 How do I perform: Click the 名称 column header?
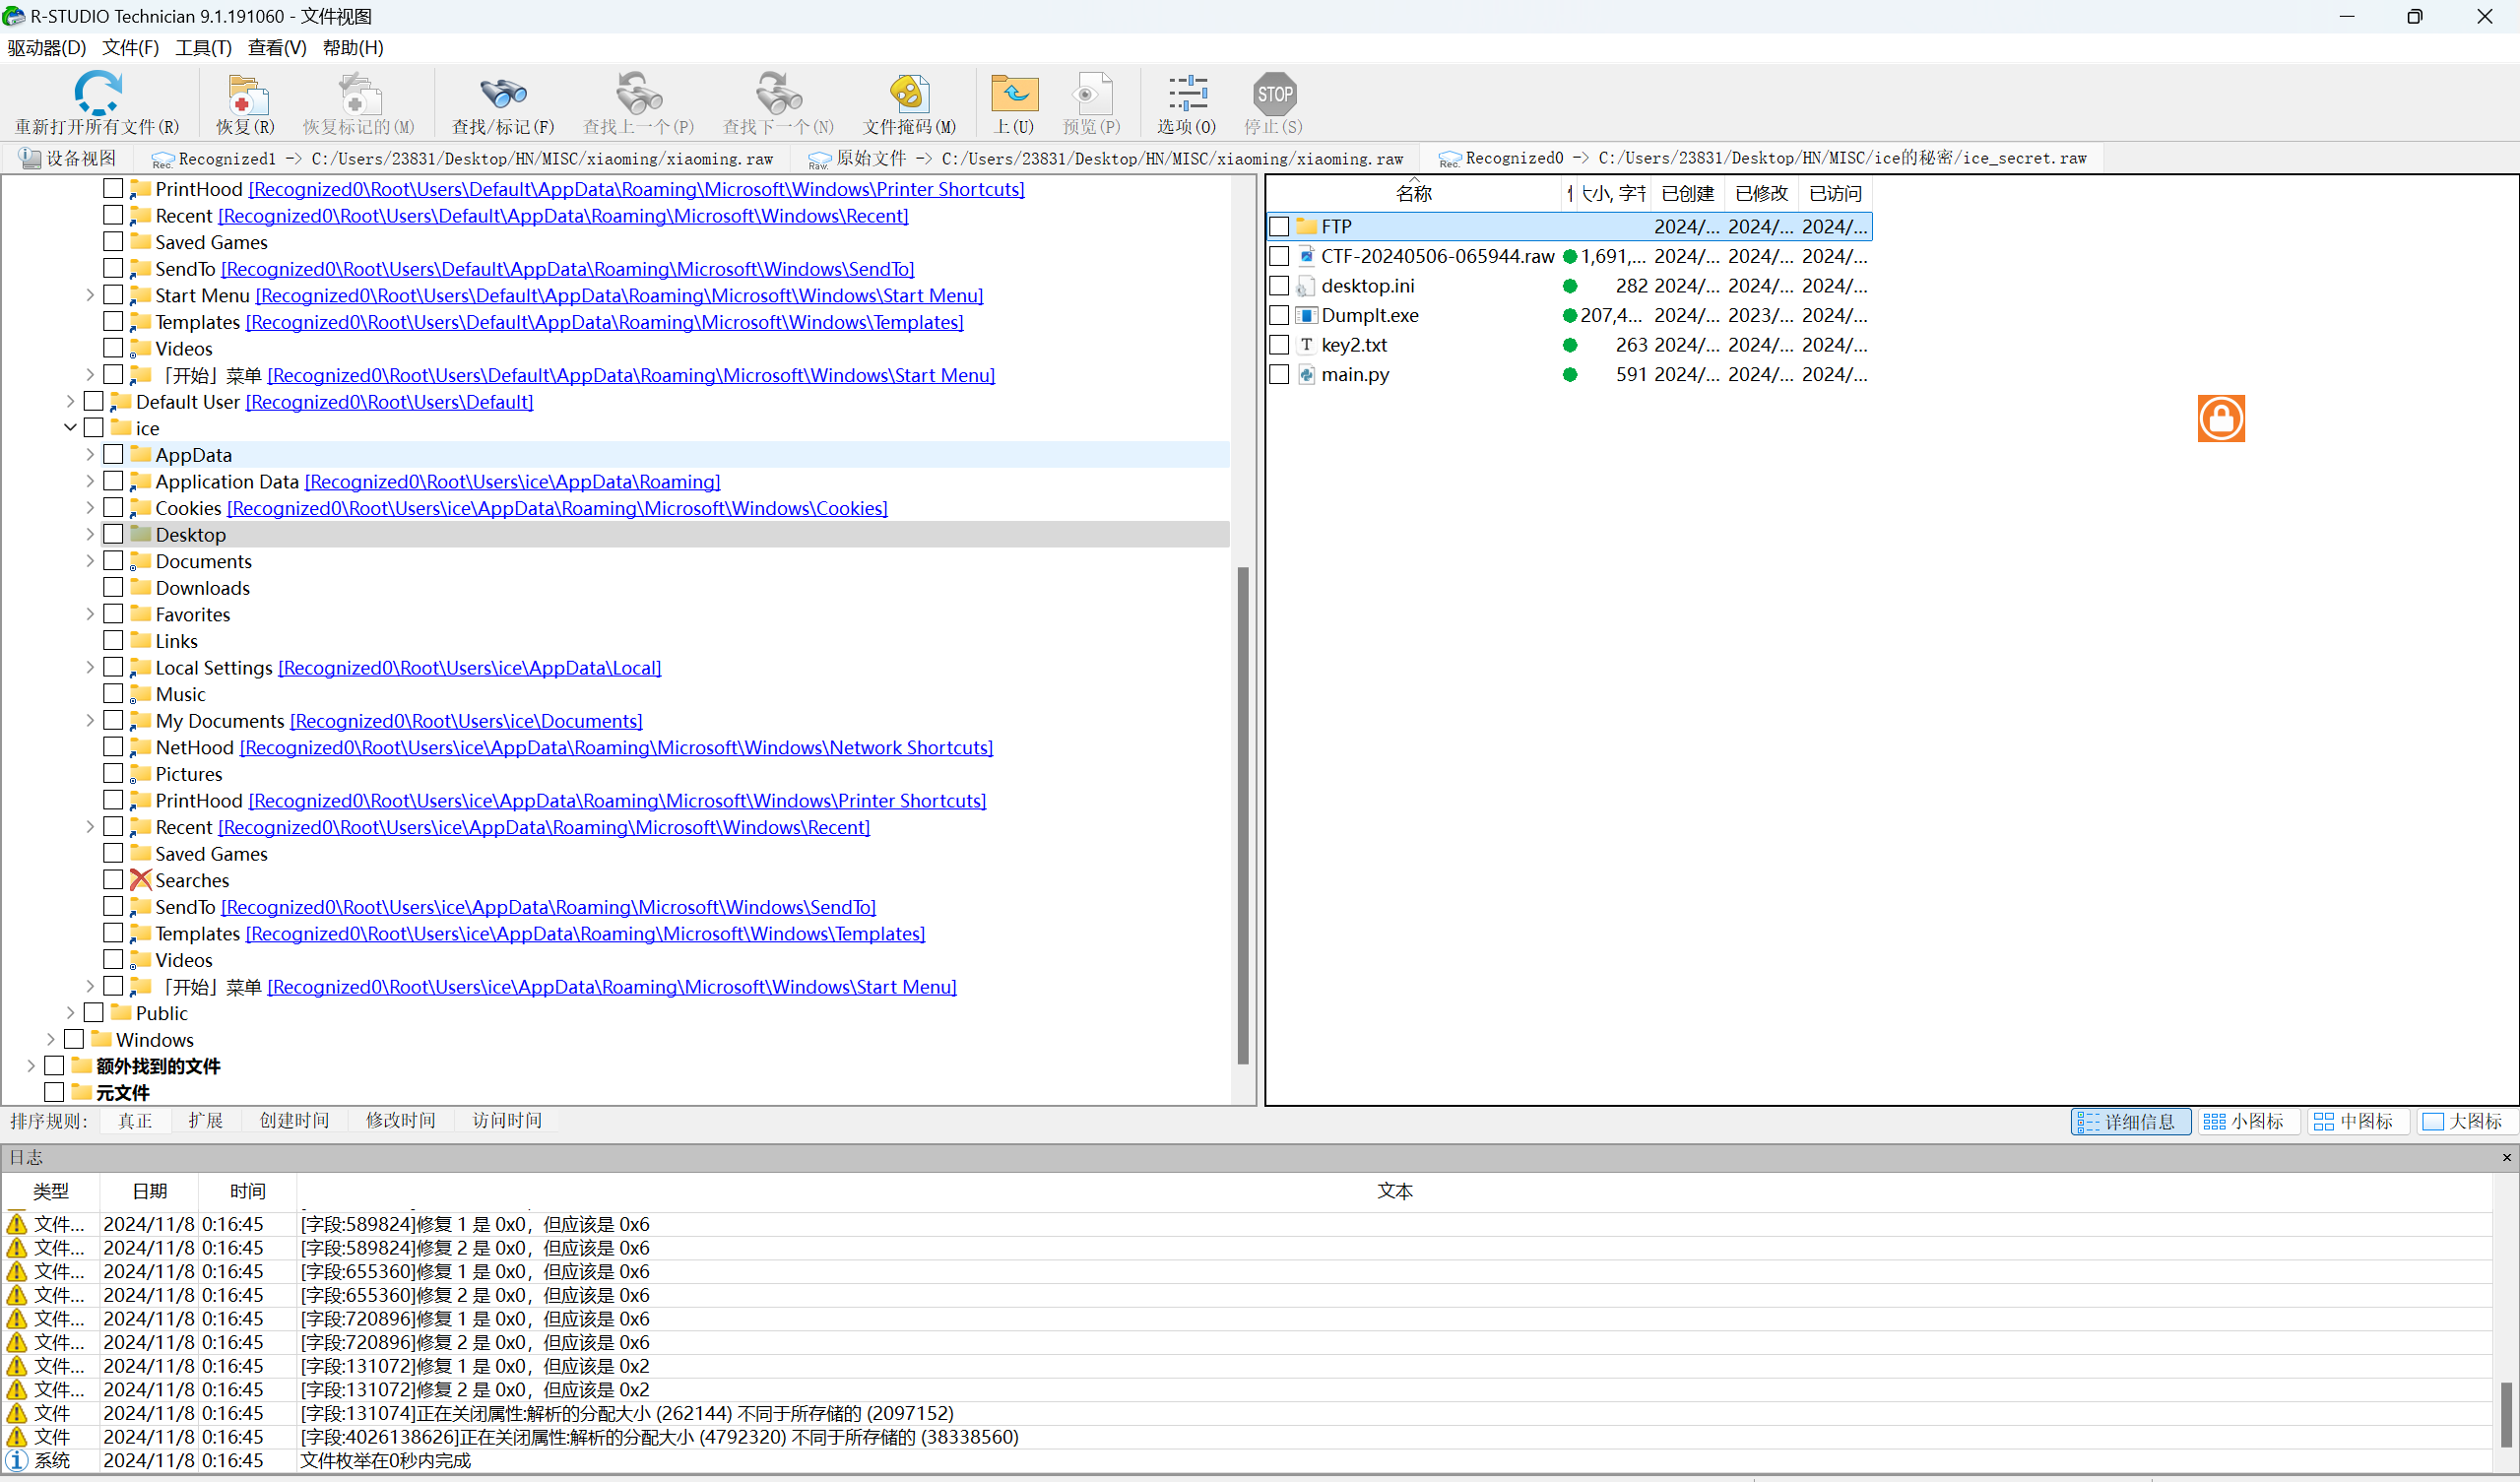(x=1413, y=193)
